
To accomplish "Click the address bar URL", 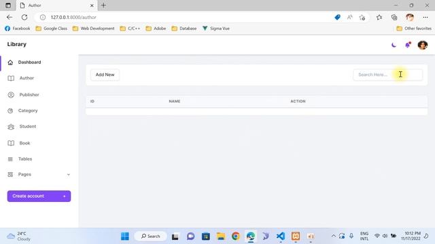I will click(x=73, y=17).
